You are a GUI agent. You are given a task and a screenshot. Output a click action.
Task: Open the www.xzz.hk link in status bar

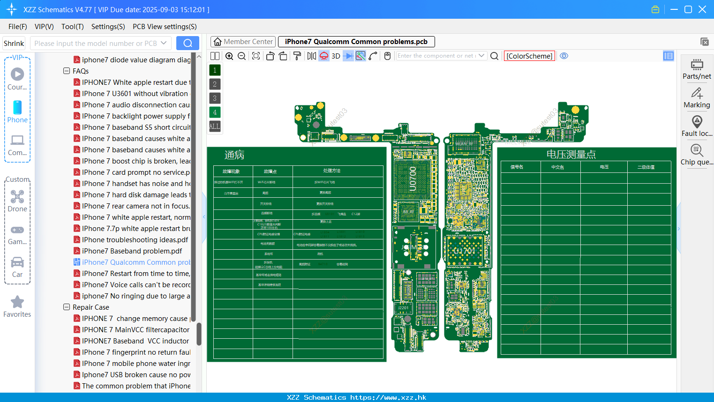(x=388, y=397)
